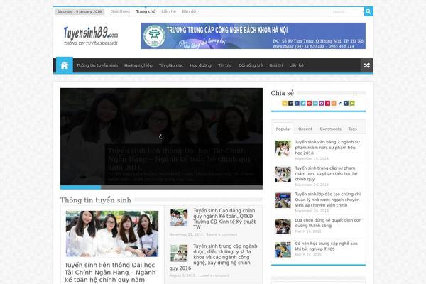Image resolution: width=426 pixels, height=284 pixels.
Task: Click thumbnail of the Lựa chọn đúng post
Action: point(283,226)
